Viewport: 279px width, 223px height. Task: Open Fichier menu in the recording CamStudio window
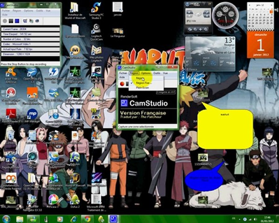point(6,11)
